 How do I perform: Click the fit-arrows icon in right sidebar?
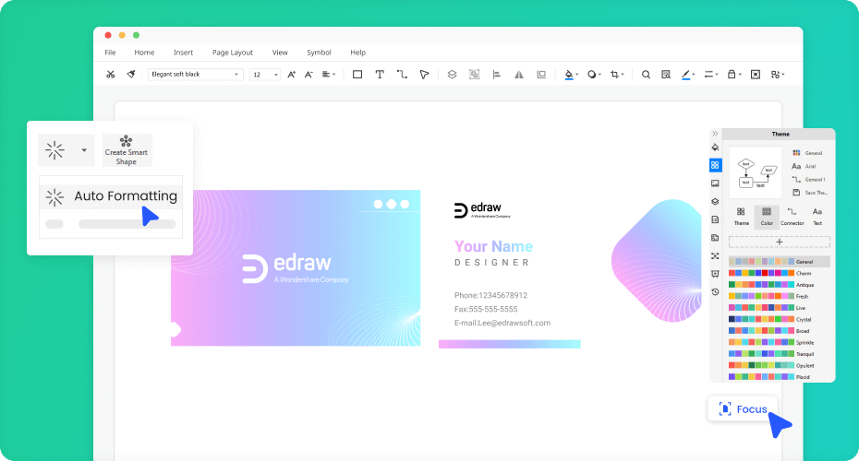(715, 256)
